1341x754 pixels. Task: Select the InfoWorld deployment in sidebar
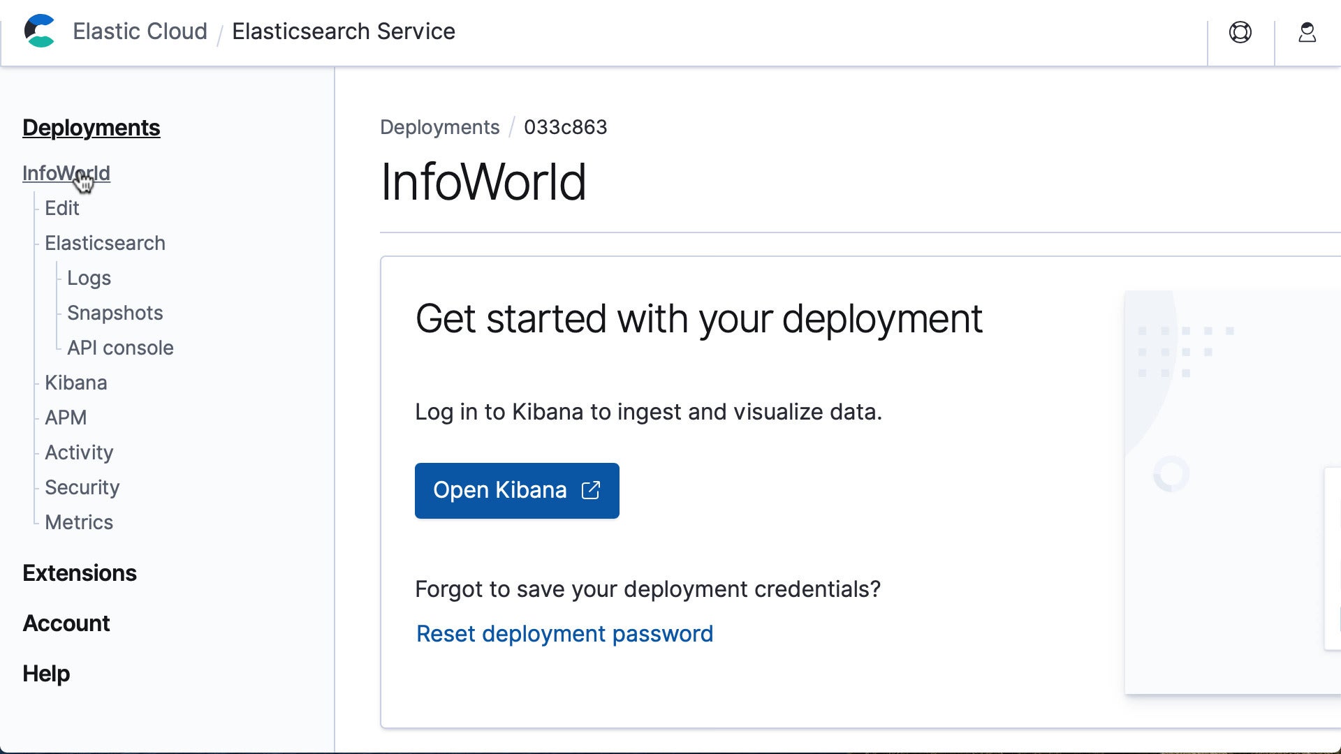pos(66,173)
